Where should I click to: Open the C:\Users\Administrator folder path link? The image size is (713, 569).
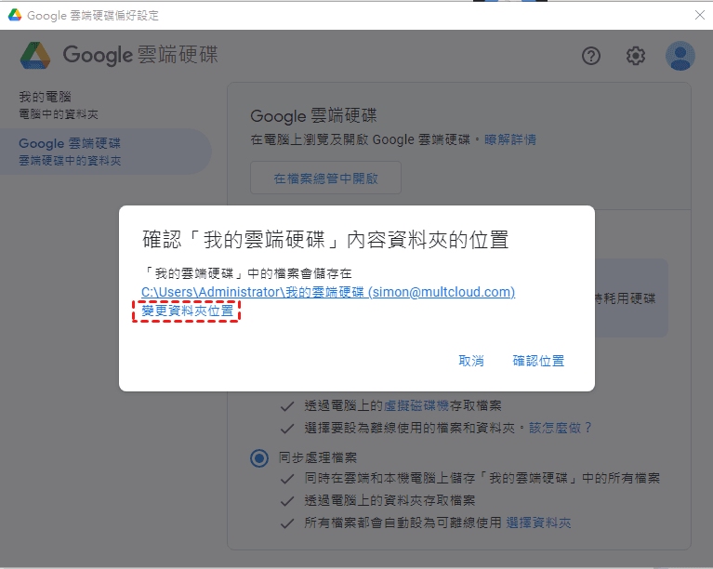(x=328, y=292)
